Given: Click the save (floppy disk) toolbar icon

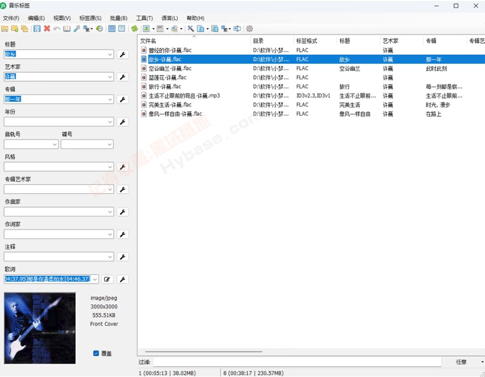Looking at the screenshot, I should point(37,29).
